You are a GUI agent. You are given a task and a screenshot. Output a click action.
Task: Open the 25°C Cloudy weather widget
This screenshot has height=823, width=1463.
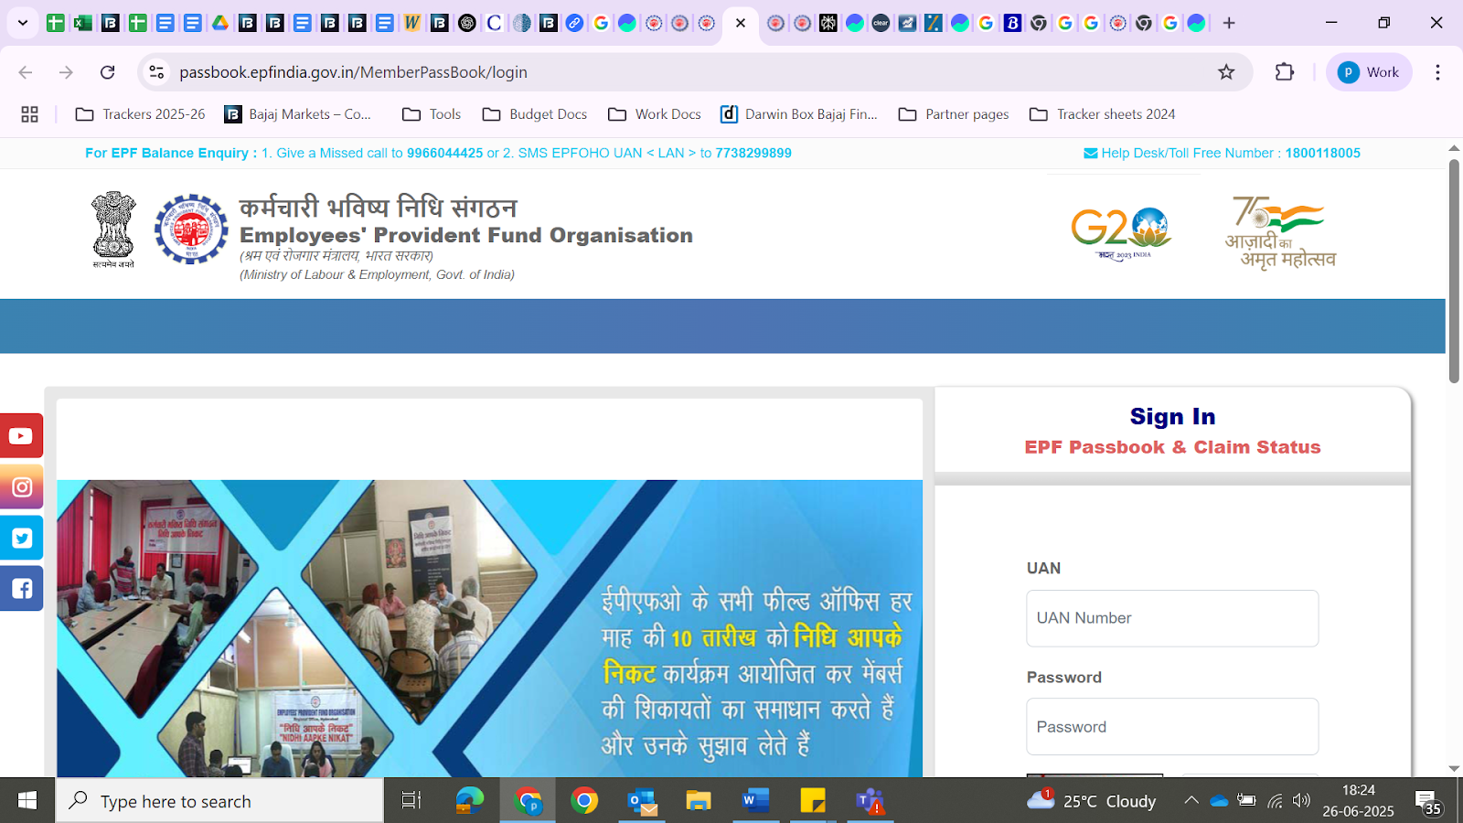[1091, 801]
